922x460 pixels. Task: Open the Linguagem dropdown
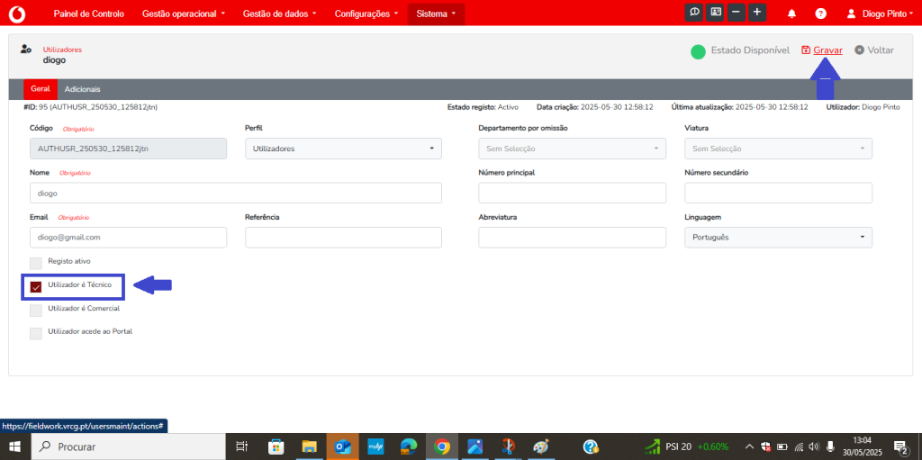[x=778, y=237]
